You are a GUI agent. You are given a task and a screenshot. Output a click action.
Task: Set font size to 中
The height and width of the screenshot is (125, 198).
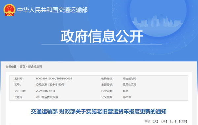tap(164, 121)
